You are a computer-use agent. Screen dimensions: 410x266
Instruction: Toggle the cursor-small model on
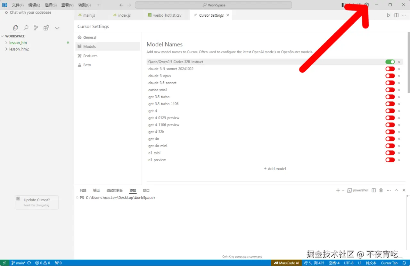(390, 90)
